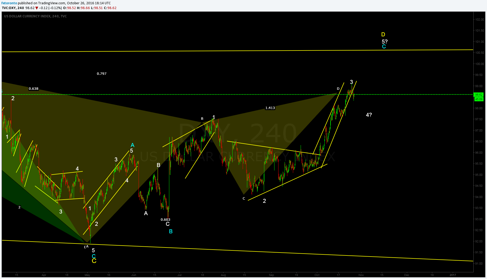Click the 2017 label on time axis
Screen dimensions: 487x279
[x=453, y=275]
